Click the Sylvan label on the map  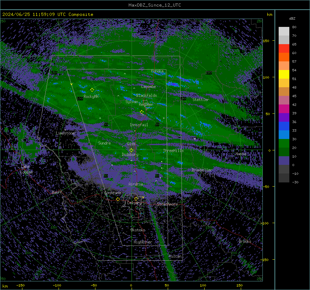point(132,102)
